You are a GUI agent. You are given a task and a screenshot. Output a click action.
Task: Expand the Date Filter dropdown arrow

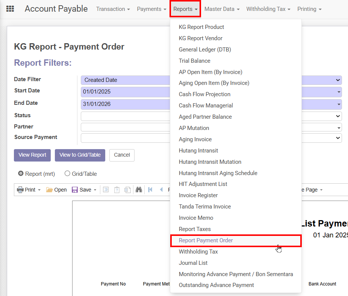[x=337, y=80]
